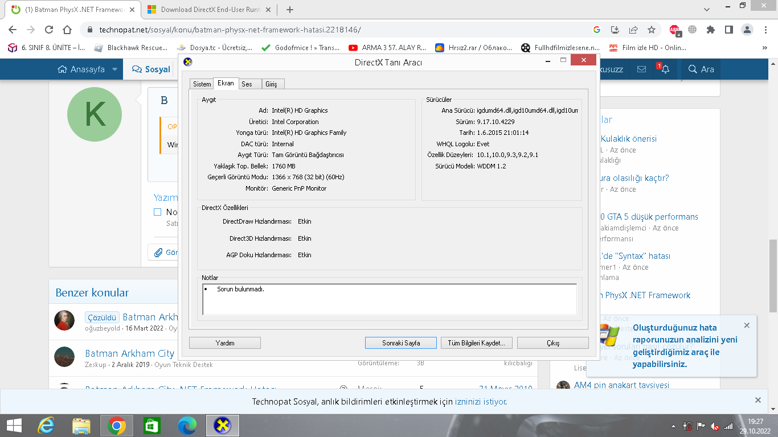Go back in Chrome
The height and width of the screenshot is (437, 778).
[13, 30]
